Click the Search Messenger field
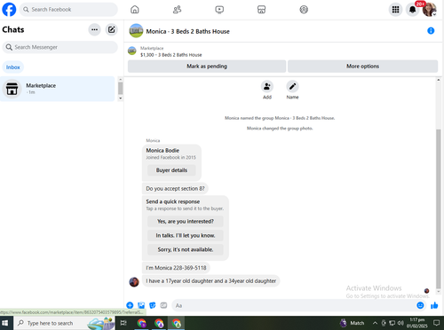The image size is (444, 330). click(59, 47)
